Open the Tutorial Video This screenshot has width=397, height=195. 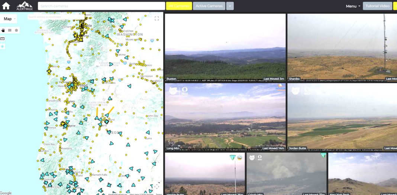[x=378, y=6]
